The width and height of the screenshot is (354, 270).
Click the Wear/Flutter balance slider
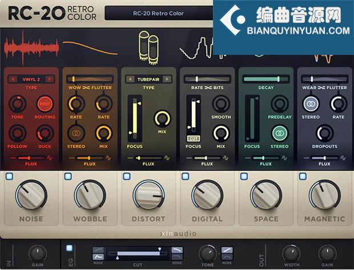[x=325, y=79]
